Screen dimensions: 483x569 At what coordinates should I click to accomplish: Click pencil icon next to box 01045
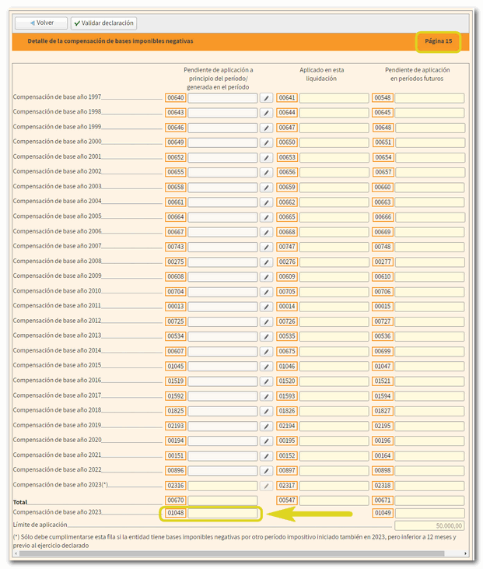point(266,366)
